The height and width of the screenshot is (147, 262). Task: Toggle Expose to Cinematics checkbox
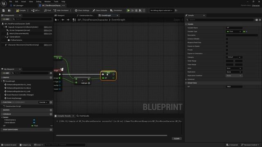pyautogui.click(x=227, y=53)
